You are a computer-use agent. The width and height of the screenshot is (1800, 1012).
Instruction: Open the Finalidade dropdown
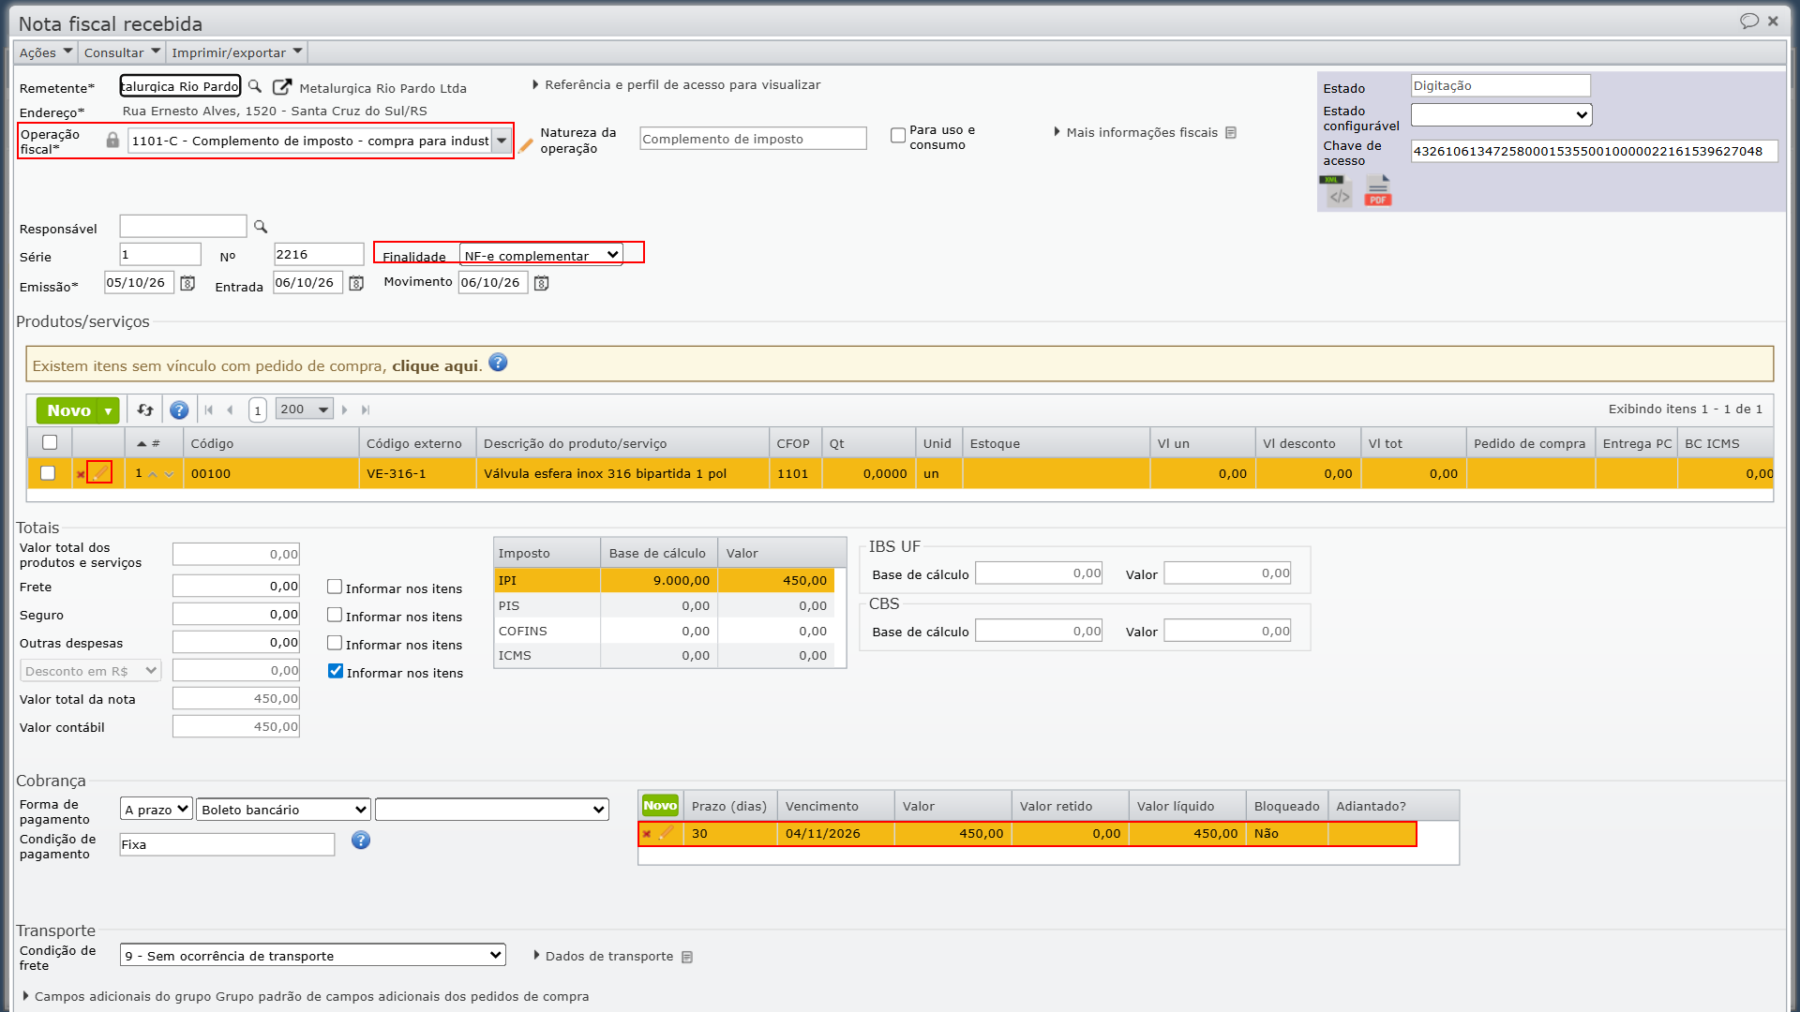pyautogui.click(x=542, y=255)
